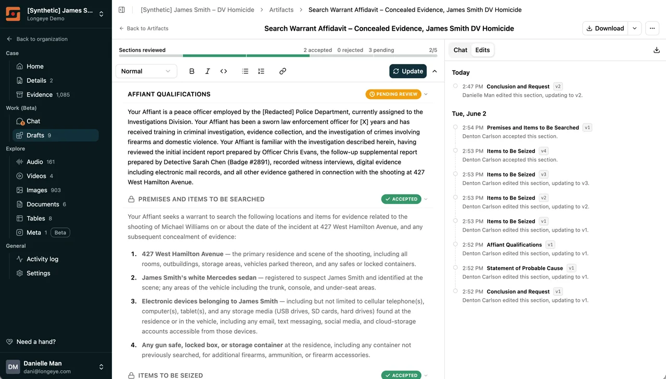This screenshot has width=666, height=379.
Task: Switch to the Edits tab
Action: (x=482, y=50)
